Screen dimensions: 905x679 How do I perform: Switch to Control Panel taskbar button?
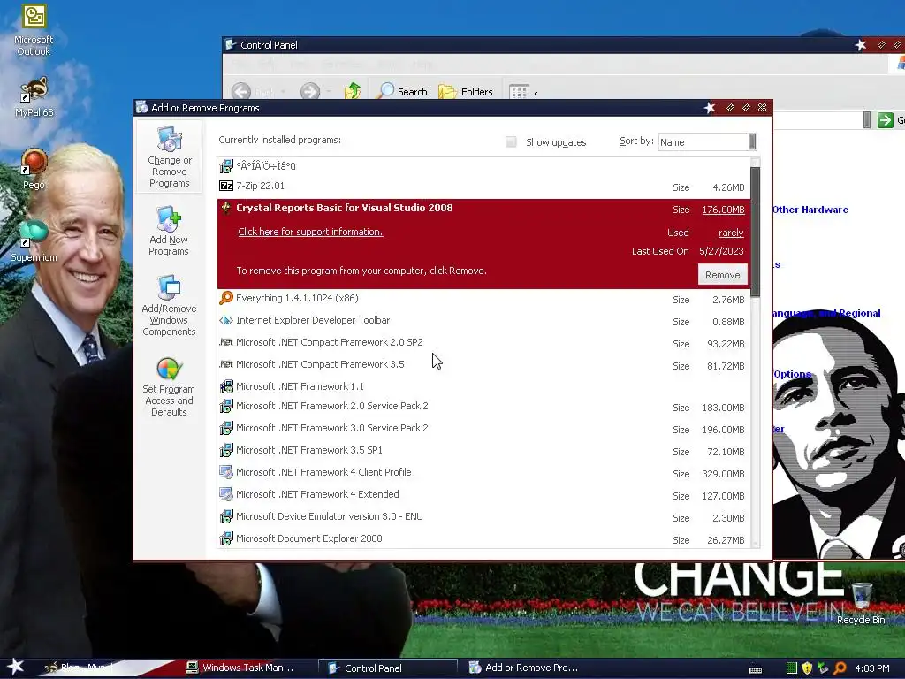point(388,668)
